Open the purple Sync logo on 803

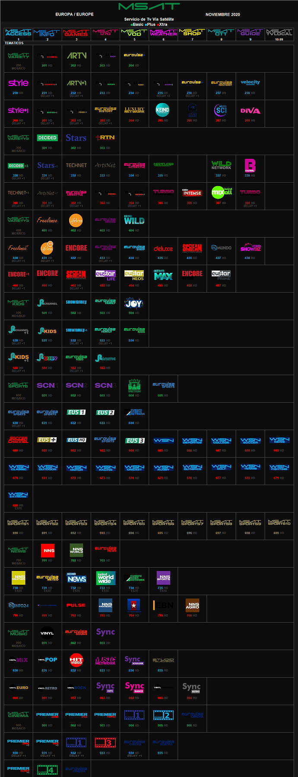(x=105, y=632)
